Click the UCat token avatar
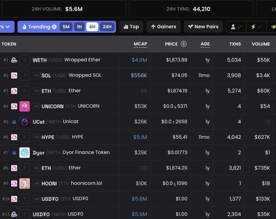The height and width of the screenshot is (219, 276). (x=24, y=122)
